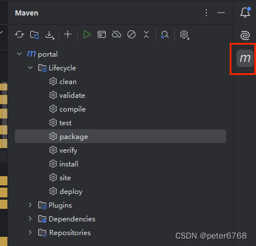Click gear icon beside package
Viewport: 256px width, 246px height.
click(x=53, y=136)
